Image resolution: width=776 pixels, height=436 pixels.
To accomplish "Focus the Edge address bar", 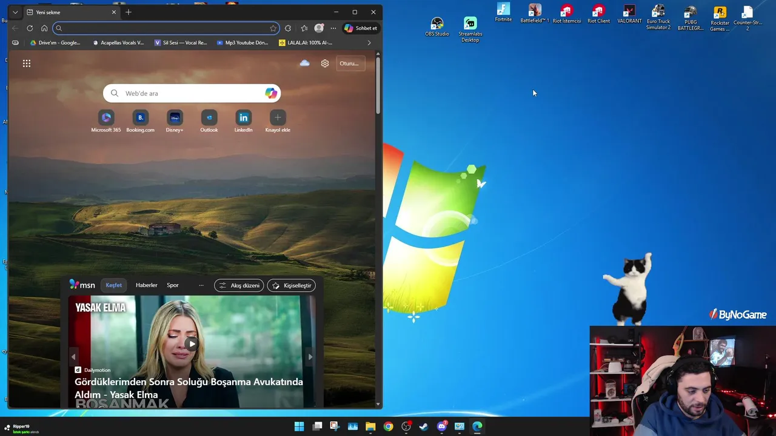I will click(166, 28).
